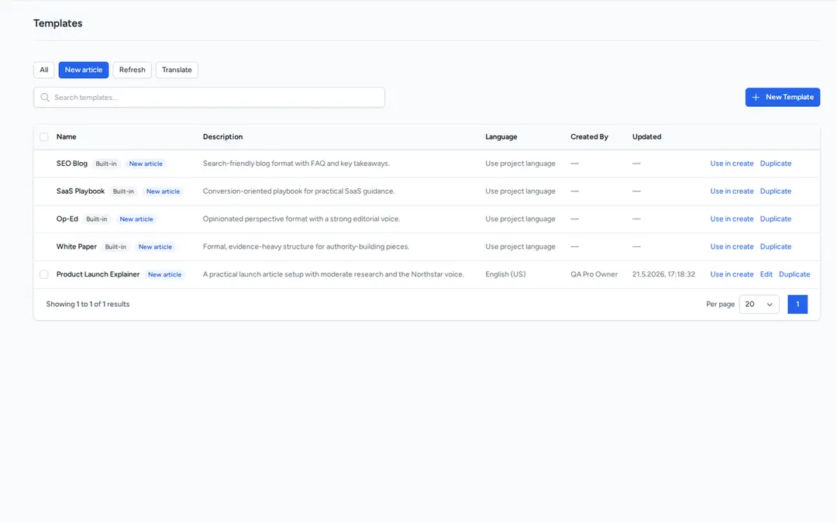Duplicate the Op-Ed template

click(x=776, y=218)
